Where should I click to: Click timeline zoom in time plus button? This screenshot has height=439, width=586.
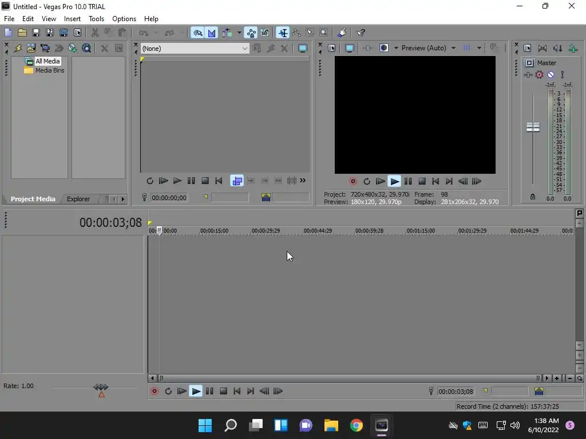[557, 378]
